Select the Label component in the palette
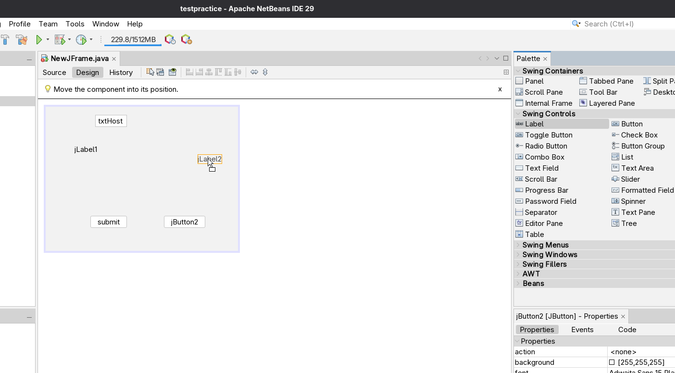This screenshot has width=675, height=373. click(534, 124)
